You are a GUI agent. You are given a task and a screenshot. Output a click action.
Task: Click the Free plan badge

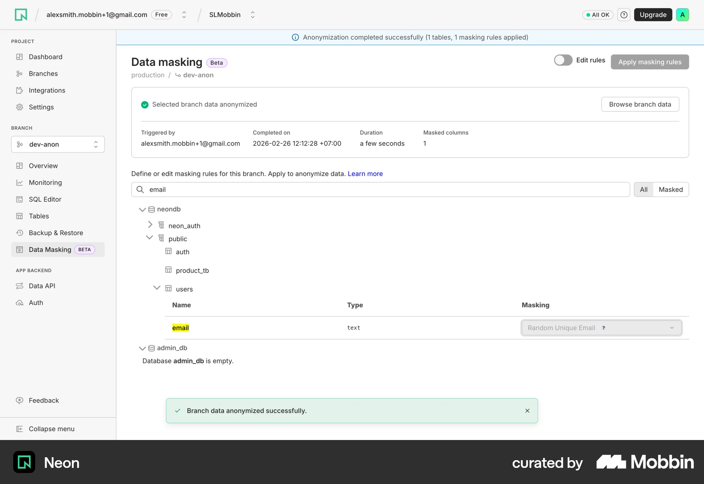[161, 15]
